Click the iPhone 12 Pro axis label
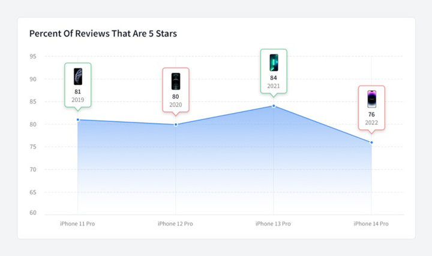Image resolution: width=432 pixels, height=256 pixels. coord(175,224)
